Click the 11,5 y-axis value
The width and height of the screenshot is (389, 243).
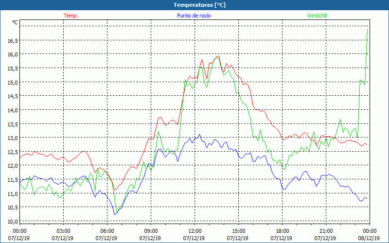[x=13, y=180]
